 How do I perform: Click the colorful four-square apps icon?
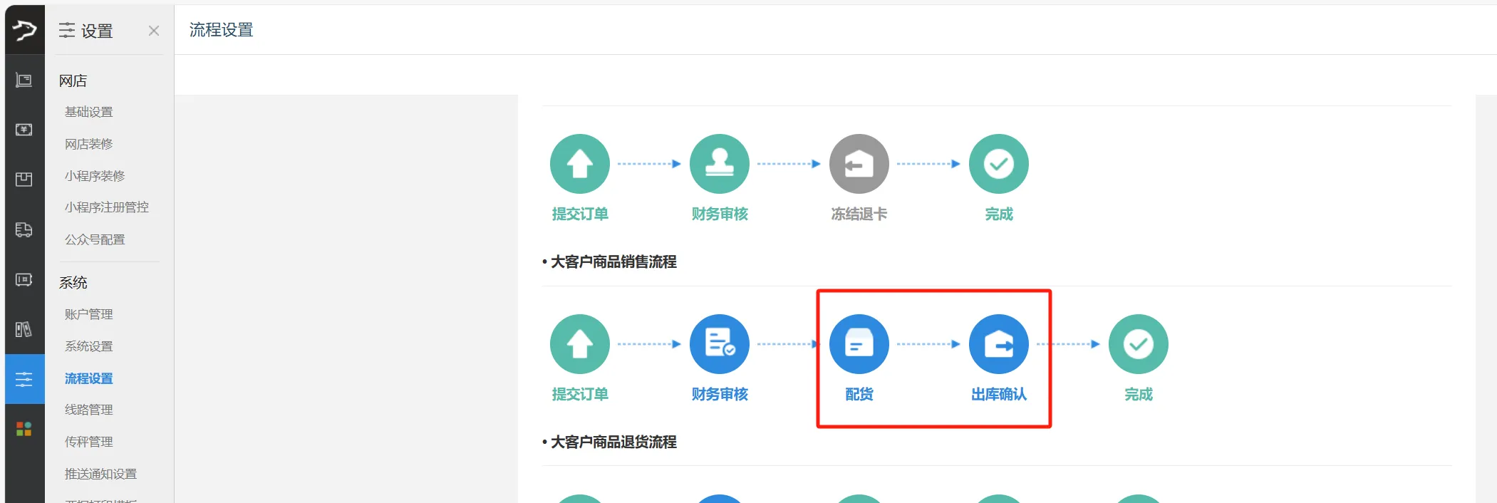[24, 429]
